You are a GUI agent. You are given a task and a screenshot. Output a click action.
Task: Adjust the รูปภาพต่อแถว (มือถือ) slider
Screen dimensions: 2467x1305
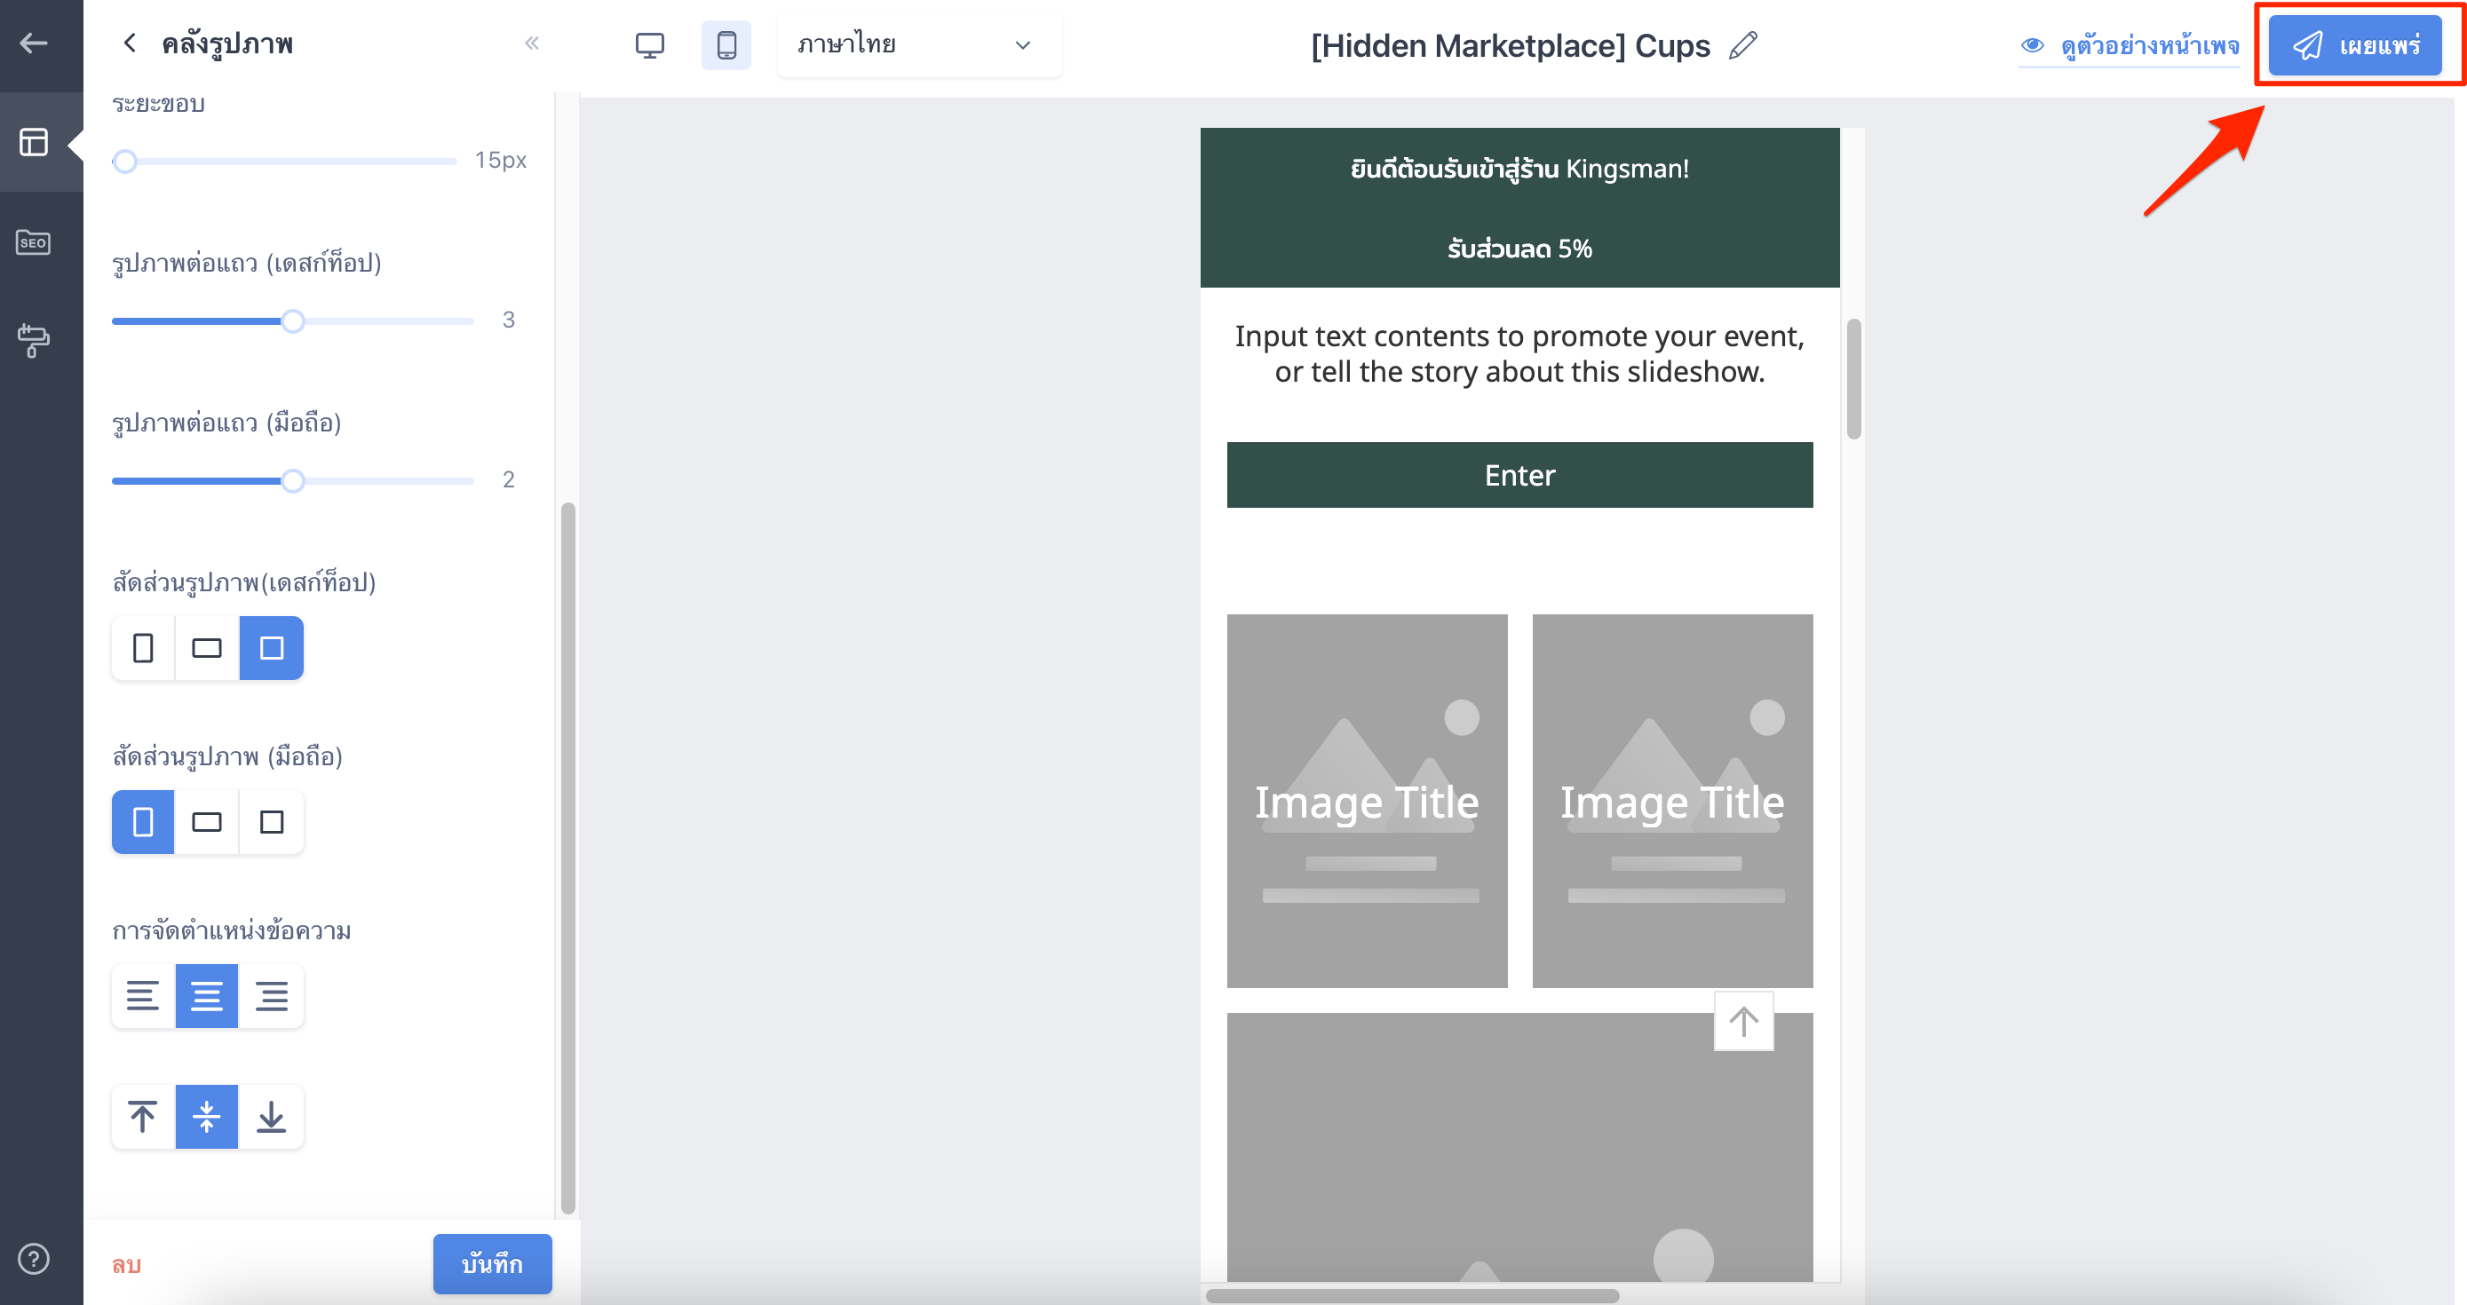point(293,480)
